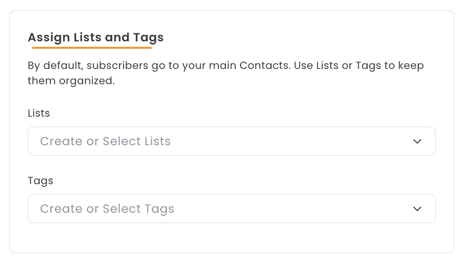Click the chevron in the Tags field
The width and height of the screenshot is (464, 261).
pyautogui.click(x=418, y=209)
